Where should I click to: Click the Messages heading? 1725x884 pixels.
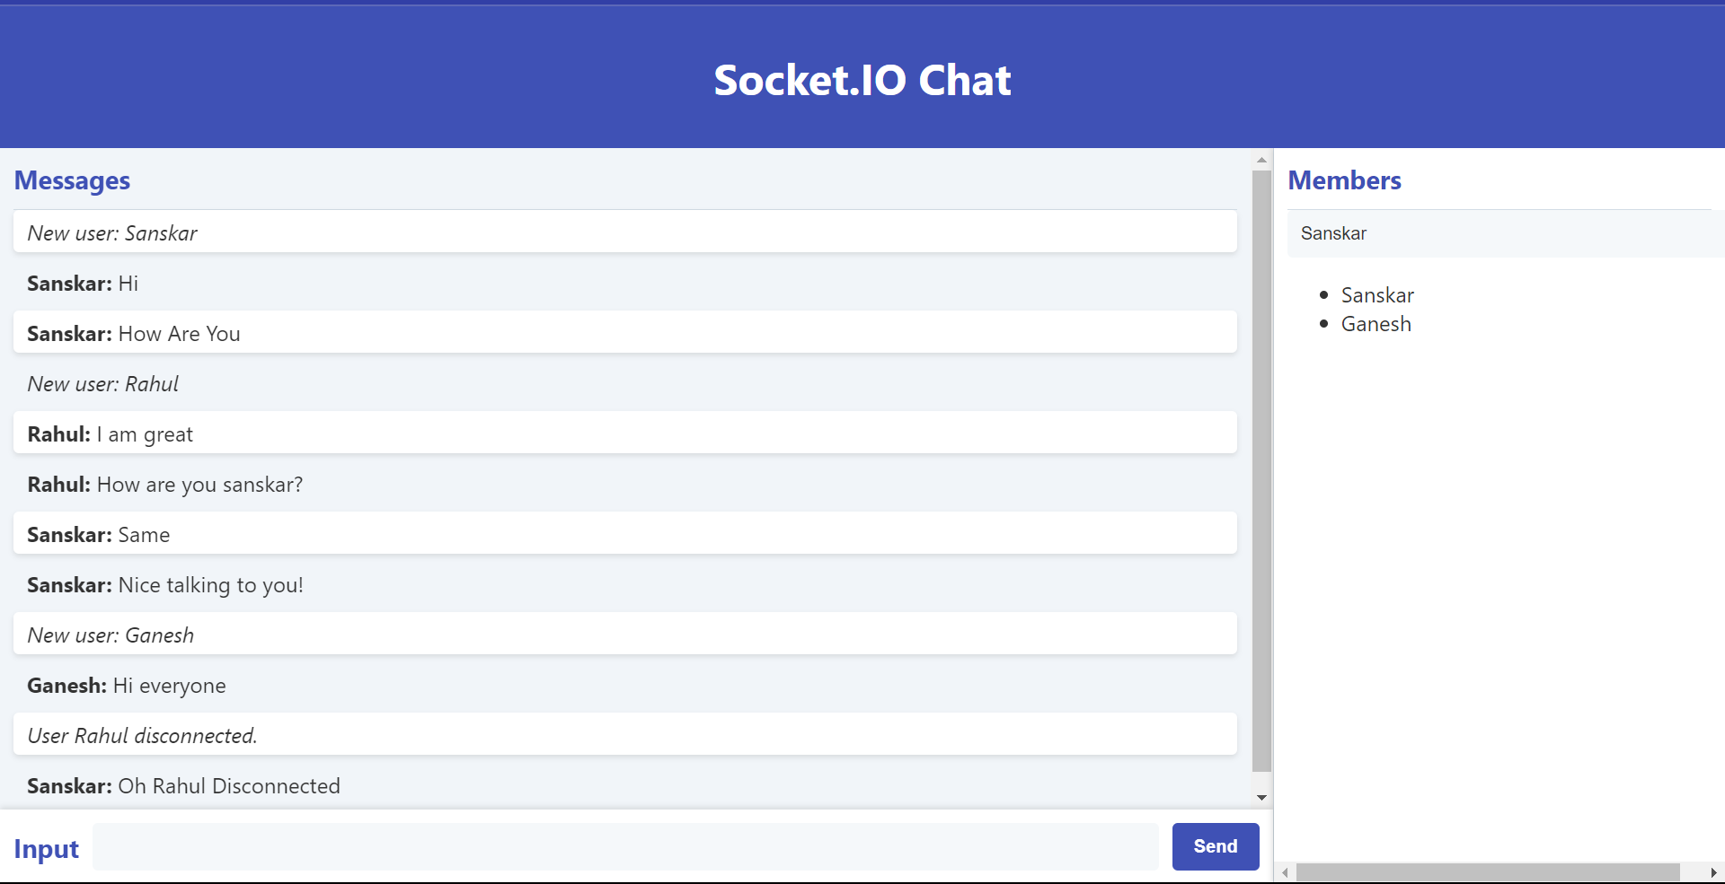[x=72, y=180]
